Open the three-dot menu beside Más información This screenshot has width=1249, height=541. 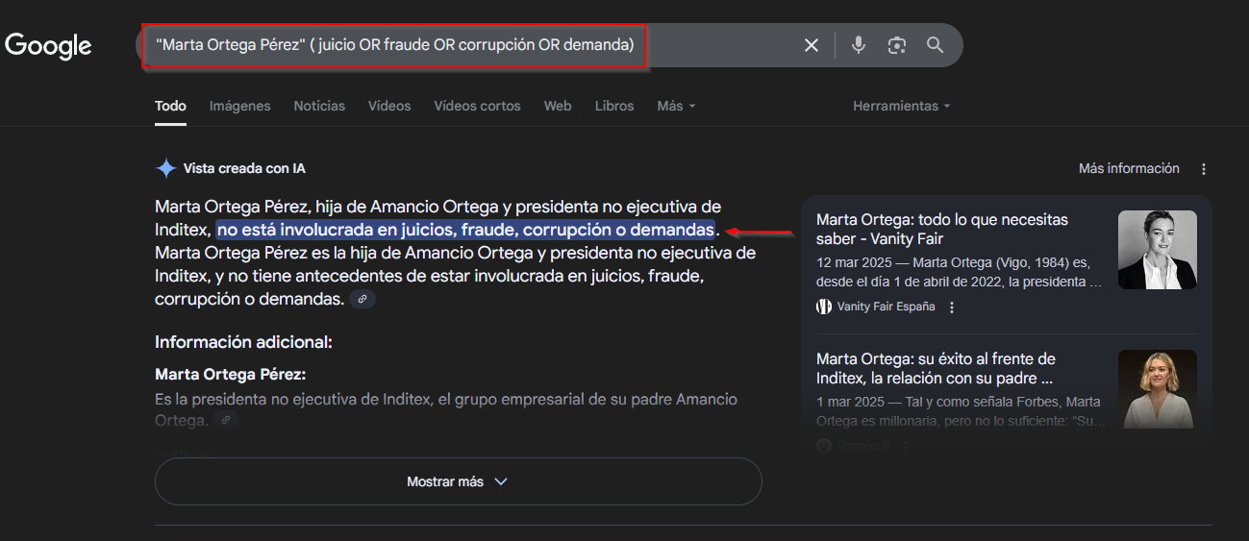click(x=1204, y=169)
